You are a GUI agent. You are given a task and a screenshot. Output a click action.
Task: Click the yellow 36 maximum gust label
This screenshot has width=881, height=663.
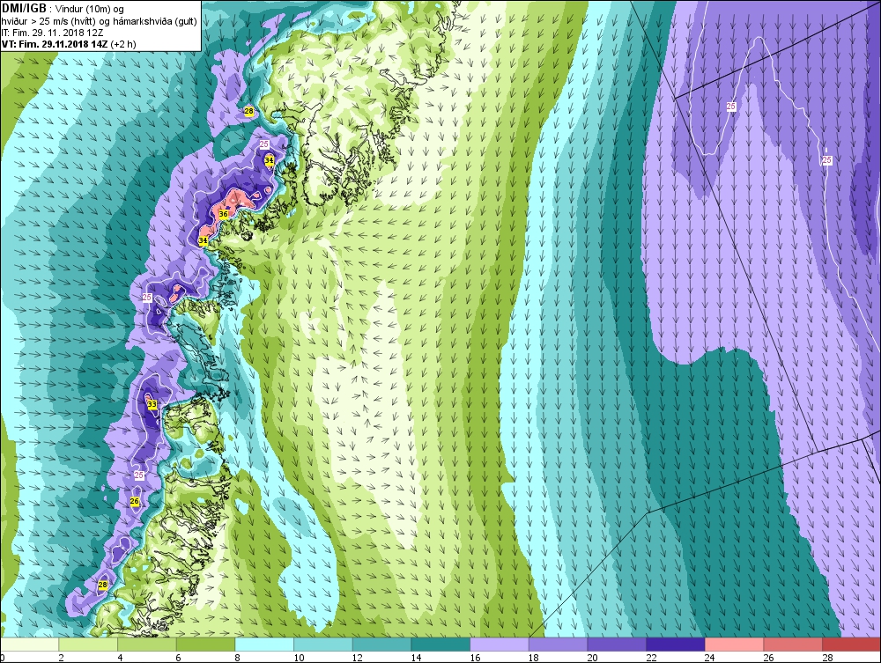pos(223,214)
